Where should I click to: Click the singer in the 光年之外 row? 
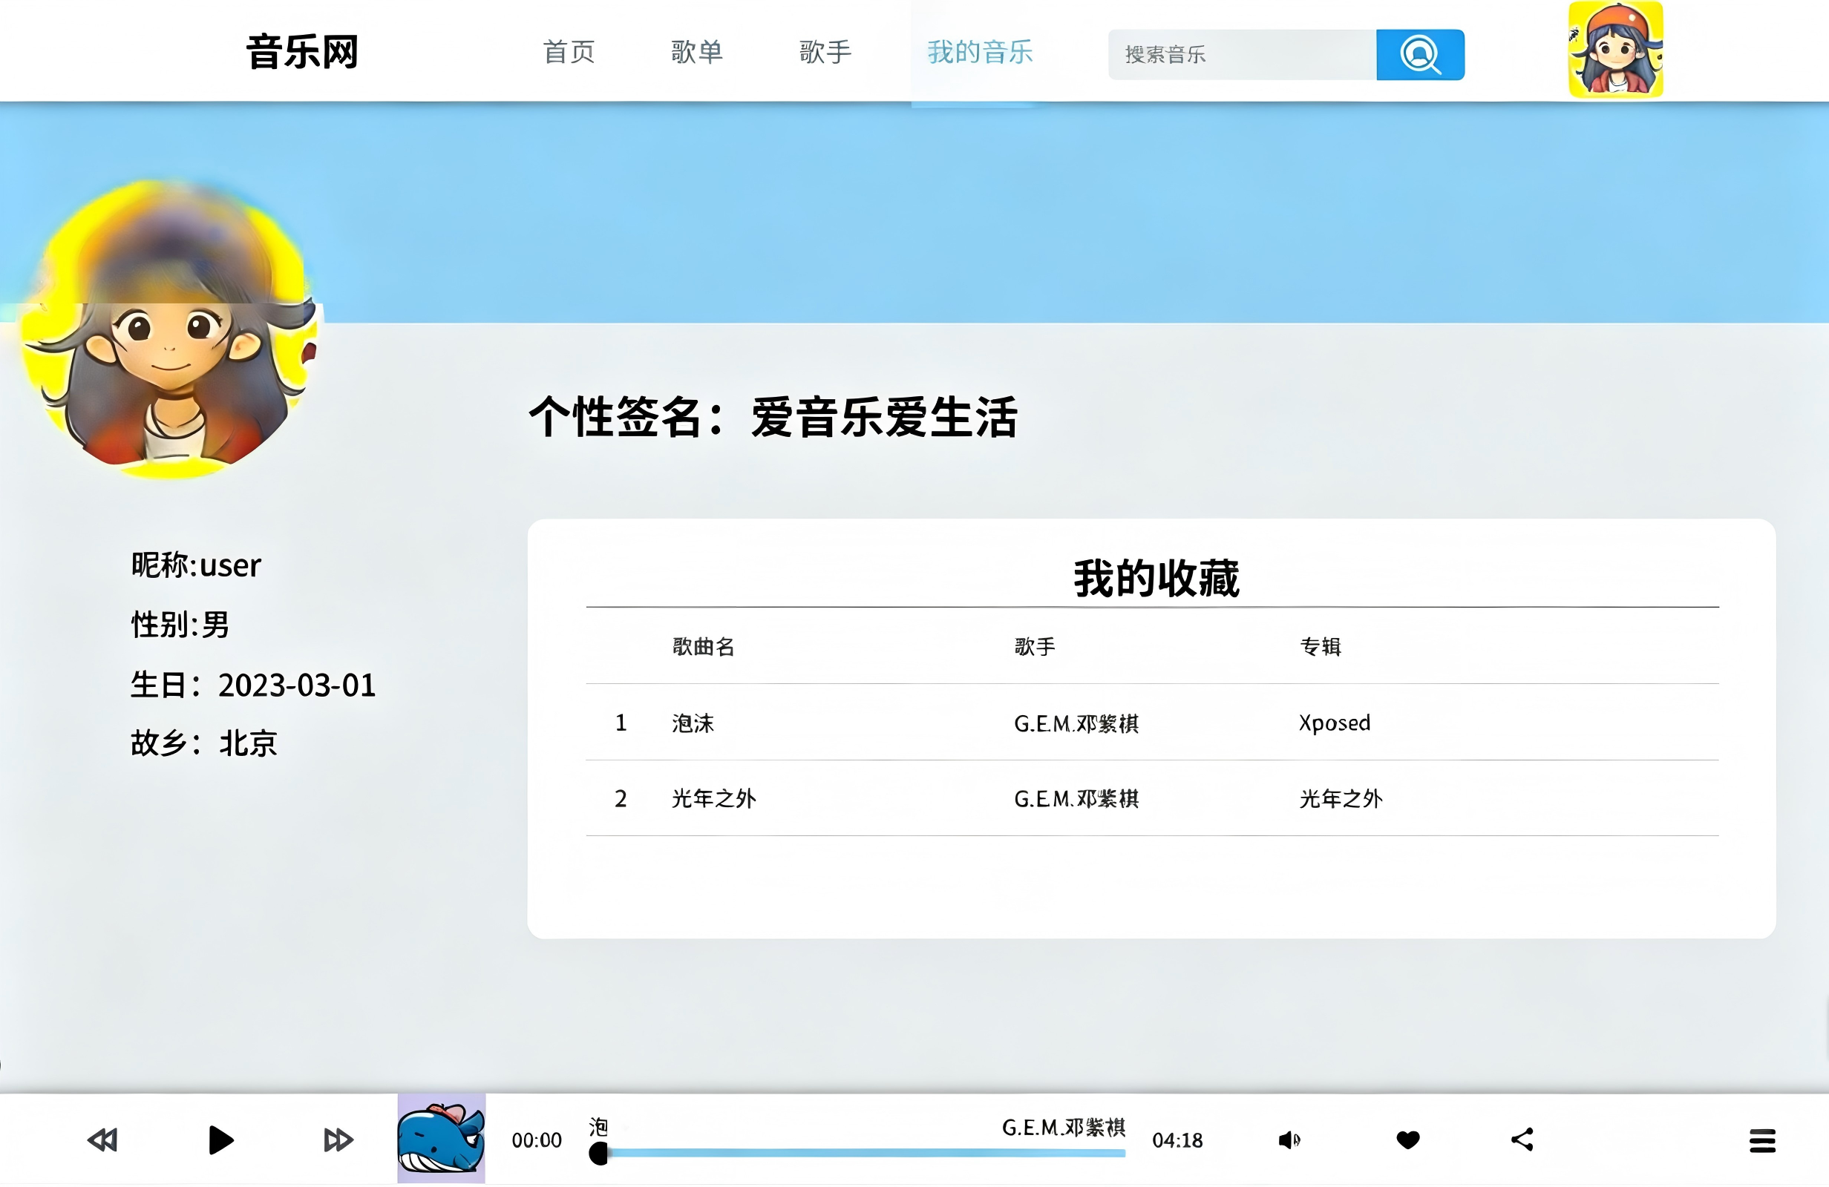[x=1076, y=800]
